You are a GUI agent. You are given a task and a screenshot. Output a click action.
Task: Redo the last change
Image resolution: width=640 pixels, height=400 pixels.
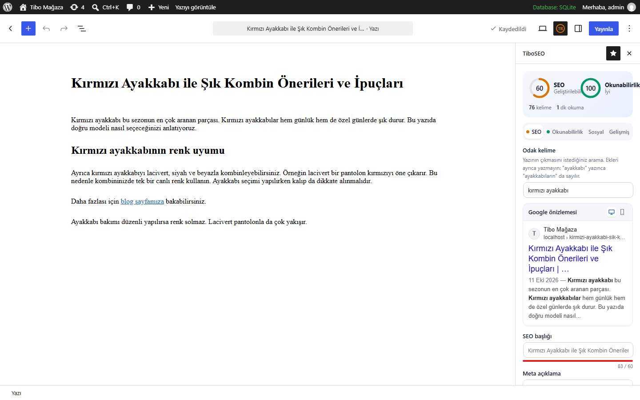64,28
